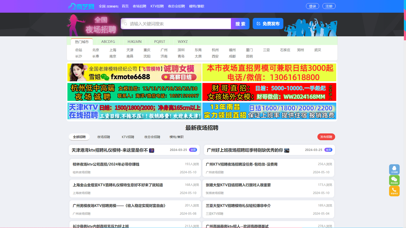Click the red 发布招聘 button
406x228 pixels.
[326, 137]
